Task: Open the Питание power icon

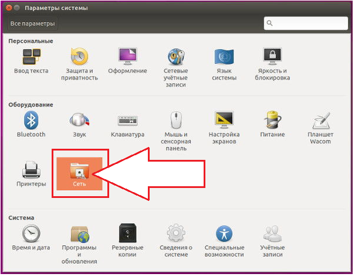Action: point(272,120)
